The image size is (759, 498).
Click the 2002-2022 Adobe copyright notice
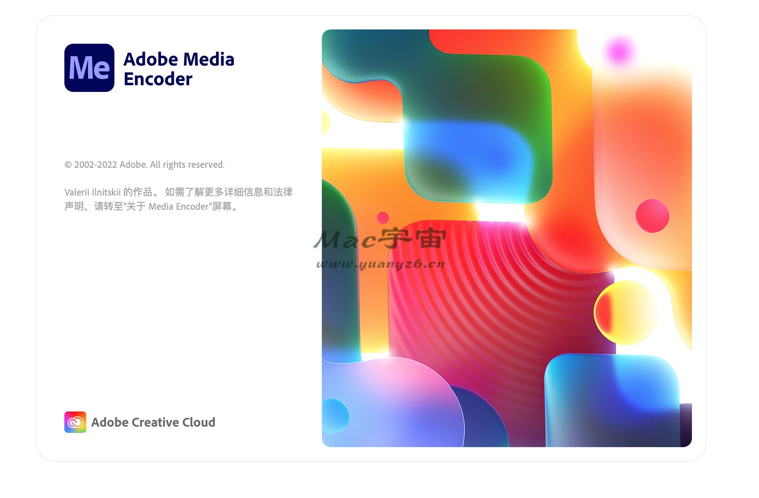(144, 165)
